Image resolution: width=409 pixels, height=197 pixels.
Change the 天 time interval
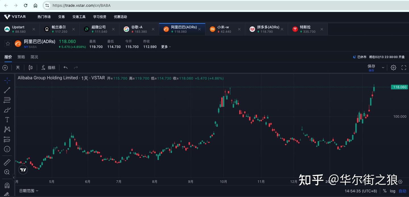18,68
